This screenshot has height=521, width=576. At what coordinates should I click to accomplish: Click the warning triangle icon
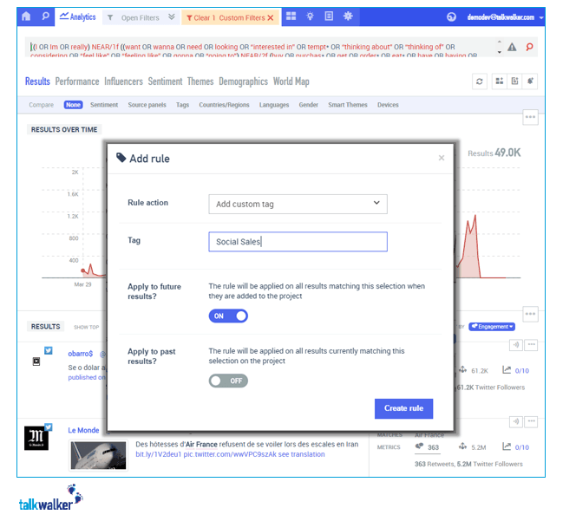[x=512, y=47]
